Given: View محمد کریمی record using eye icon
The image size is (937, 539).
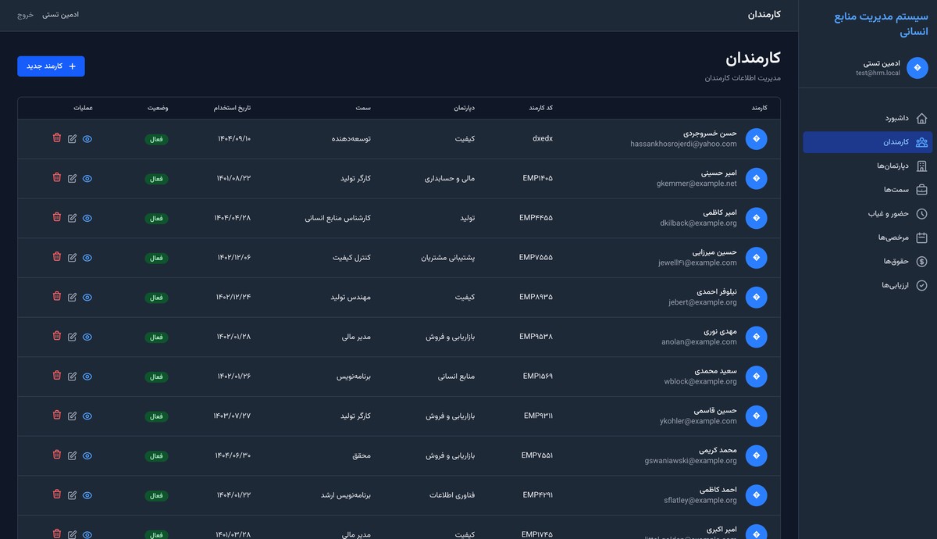Looking at the screenshot, I should (x=87, y=455).
